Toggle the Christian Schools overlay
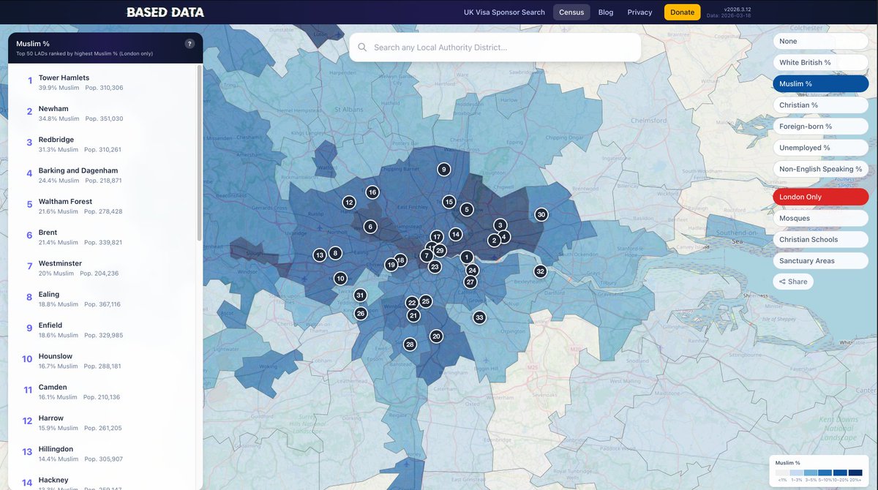 click(820, 240)
